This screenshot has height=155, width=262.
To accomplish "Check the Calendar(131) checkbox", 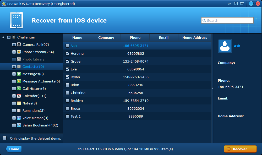I will [14, 96].
